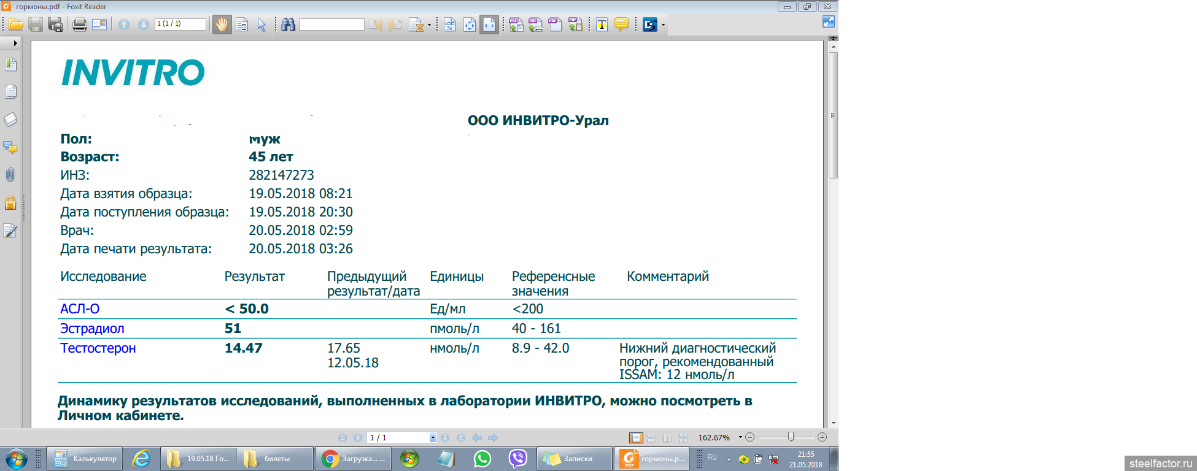
Task: Enable continuous page layout mode
Action: [x=652, y=438]
